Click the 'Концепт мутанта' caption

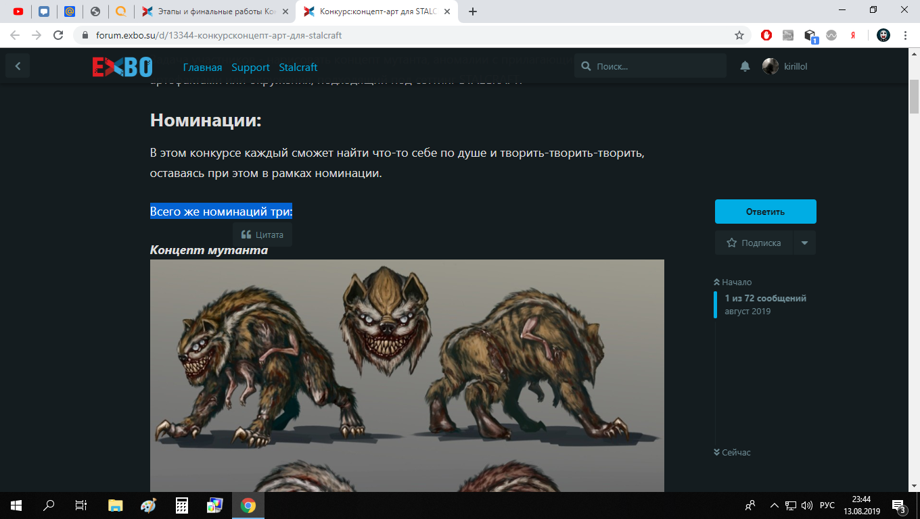(x=209, y=251)
